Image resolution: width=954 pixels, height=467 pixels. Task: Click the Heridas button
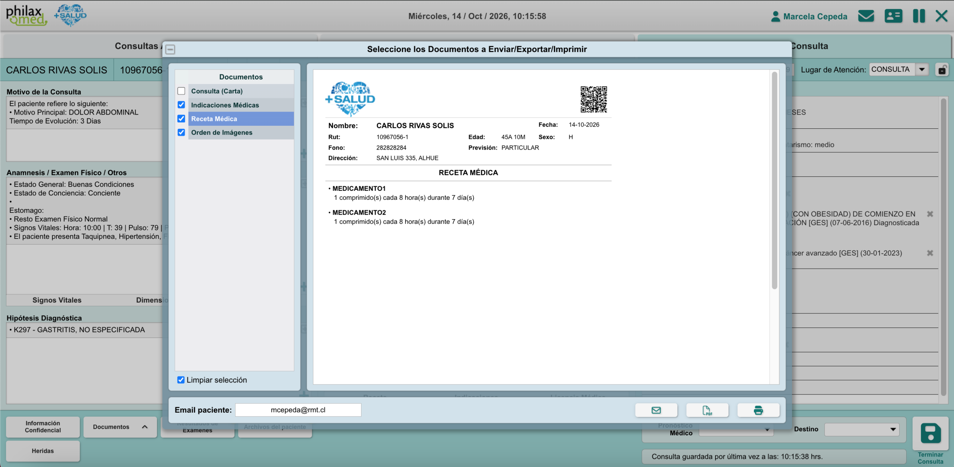[43, 451]
